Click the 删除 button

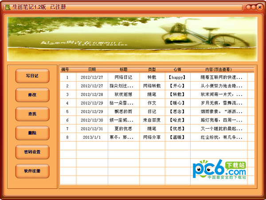pos(32,133)
